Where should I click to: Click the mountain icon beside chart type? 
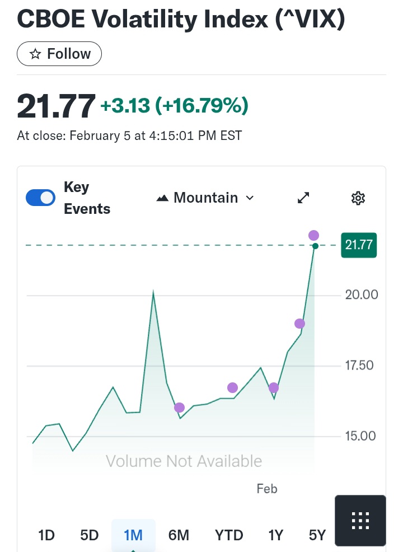162,198
